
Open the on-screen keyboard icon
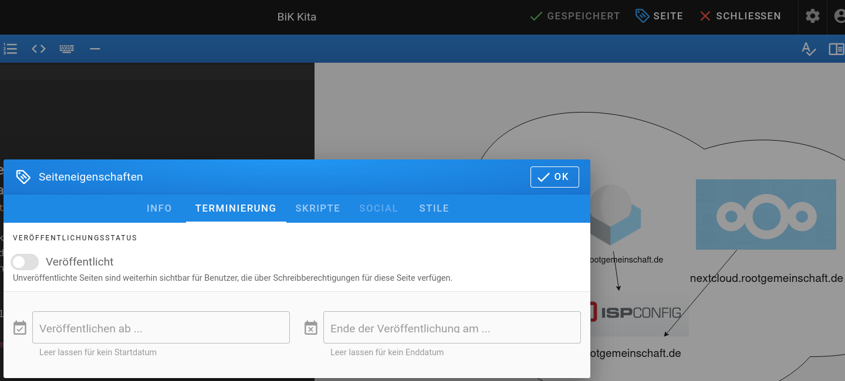(66, 49)
